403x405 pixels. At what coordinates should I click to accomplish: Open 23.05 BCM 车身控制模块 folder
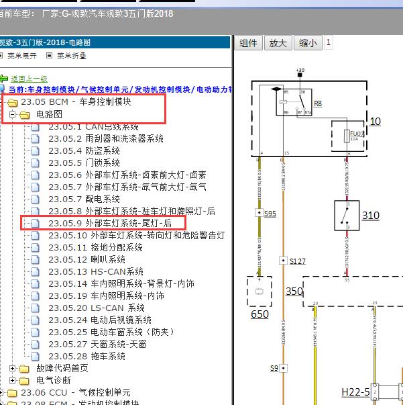(x=76, y=102)
